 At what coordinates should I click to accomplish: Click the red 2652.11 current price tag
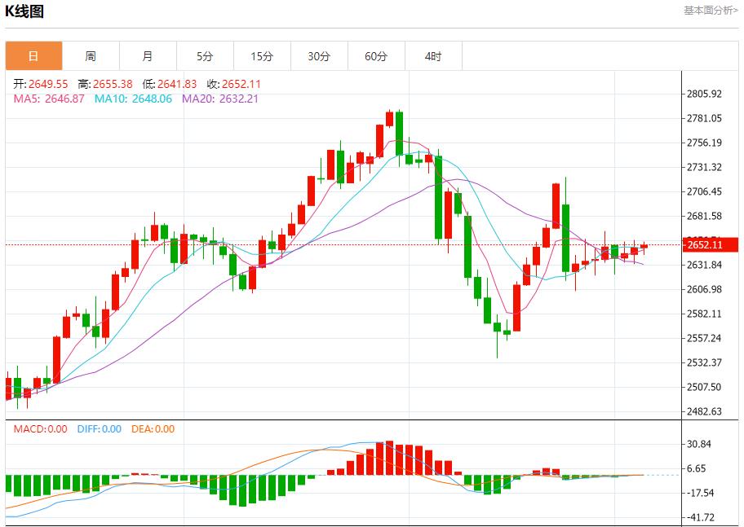(710, 245)
